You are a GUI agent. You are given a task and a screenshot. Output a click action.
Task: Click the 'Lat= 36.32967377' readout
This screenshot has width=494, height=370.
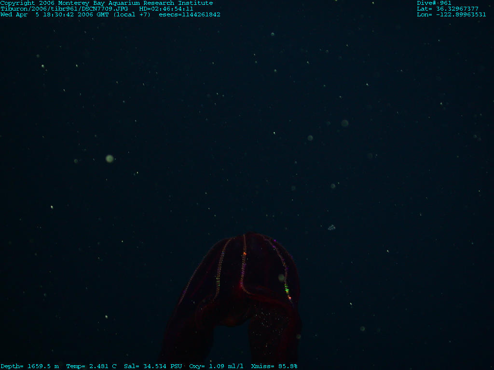coord(448,9)
